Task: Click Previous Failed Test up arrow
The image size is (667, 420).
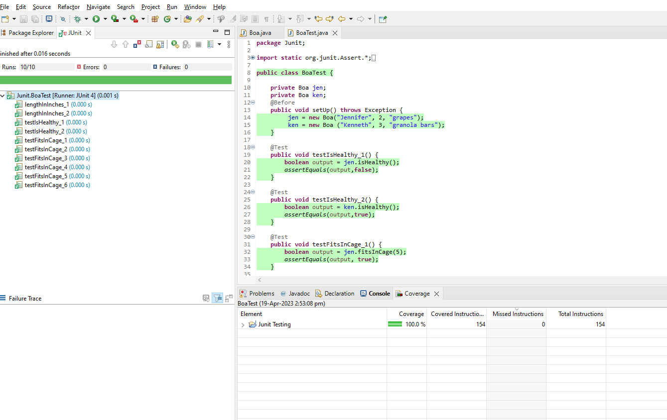Action: click(x=126, y=44)
